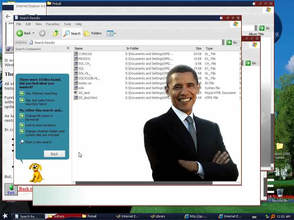
Task: Click the grayed Forward arrow button
Action: click(42, 33)
